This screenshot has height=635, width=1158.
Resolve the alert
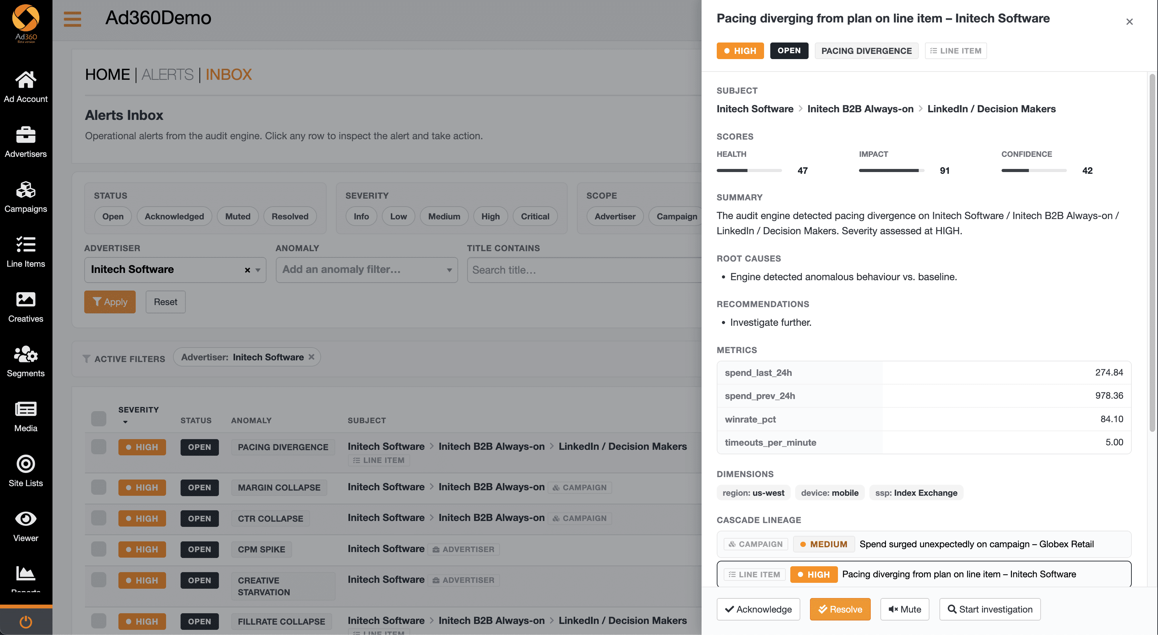[840, 609]
